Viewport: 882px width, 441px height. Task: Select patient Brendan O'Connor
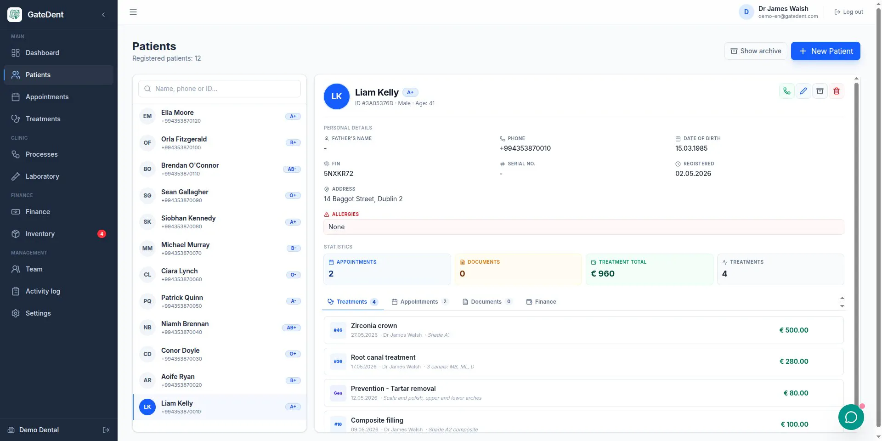(220, 169)
